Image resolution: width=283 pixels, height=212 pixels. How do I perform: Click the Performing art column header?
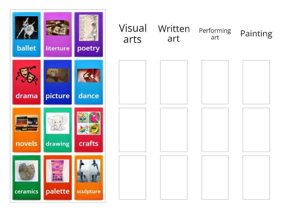pyautogui.click(x=215, y=33)
